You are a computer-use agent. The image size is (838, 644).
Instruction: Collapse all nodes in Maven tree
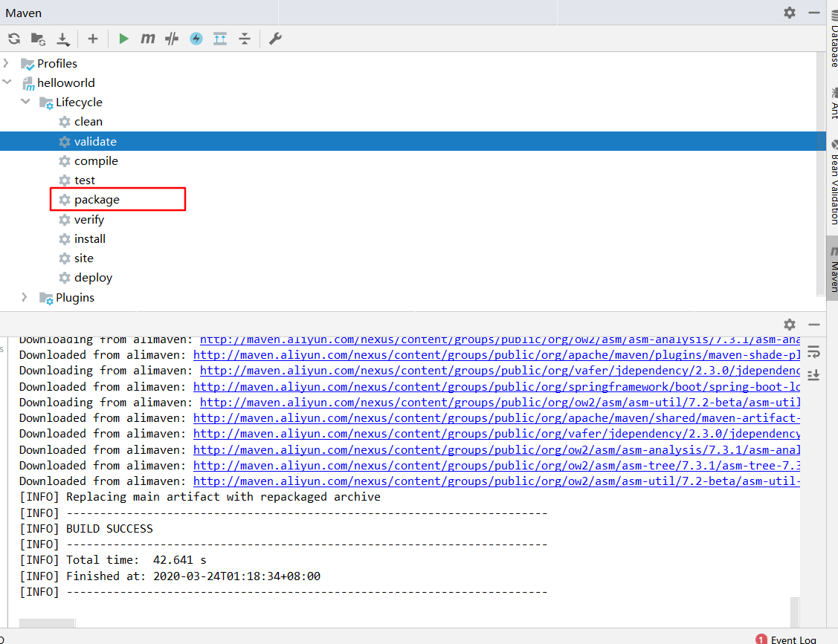pos(245,39)
